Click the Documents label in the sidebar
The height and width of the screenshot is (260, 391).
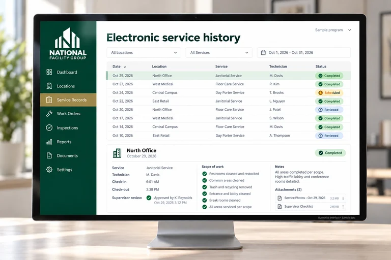(x=67, y=156)
